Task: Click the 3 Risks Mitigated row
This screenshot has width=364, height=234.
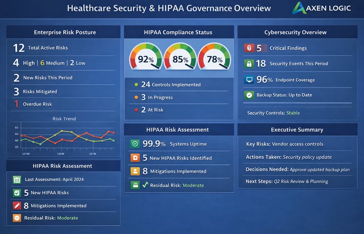Action: click(x=63, y=91)
